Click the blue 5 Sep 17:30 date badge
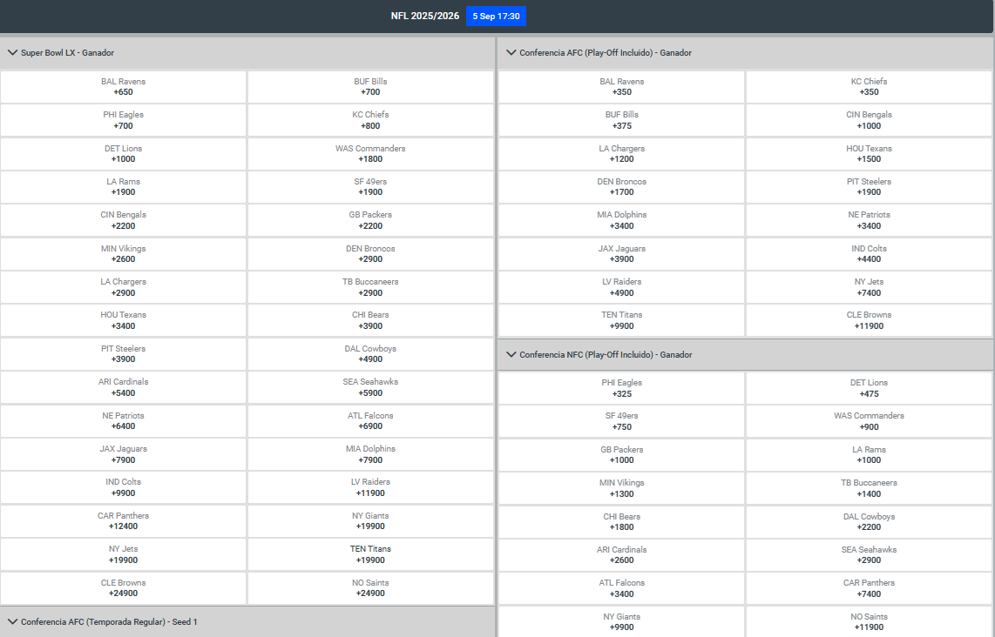Viewport: 995px width, 637px height. [497, 17]
